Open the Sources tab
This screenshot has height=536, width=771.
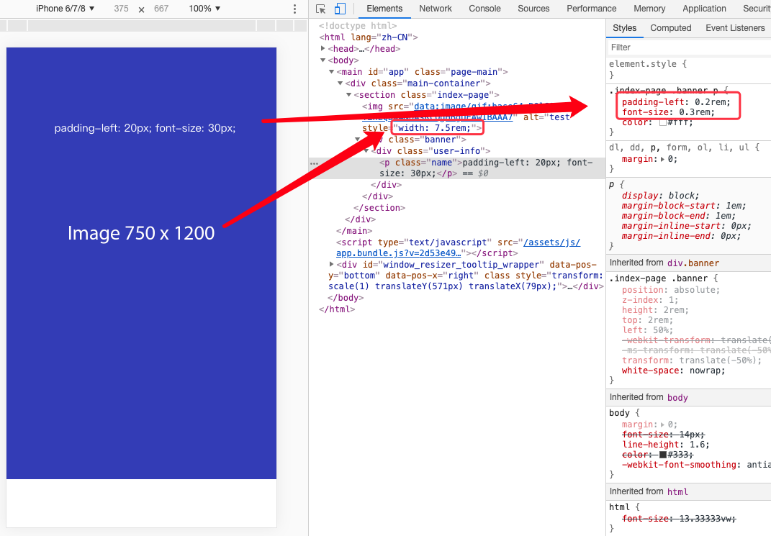tap(533, 9)
